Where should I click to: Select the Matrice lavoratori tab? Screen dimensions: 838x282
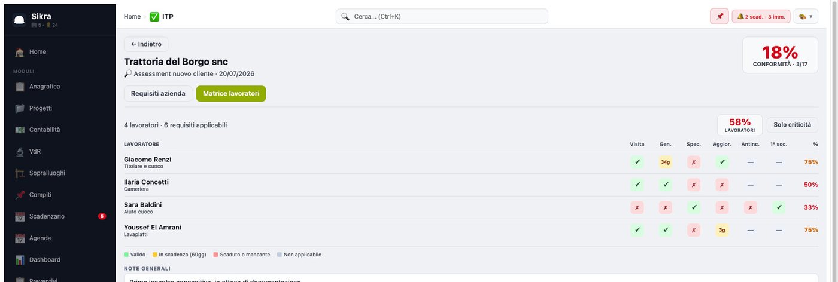231,94
